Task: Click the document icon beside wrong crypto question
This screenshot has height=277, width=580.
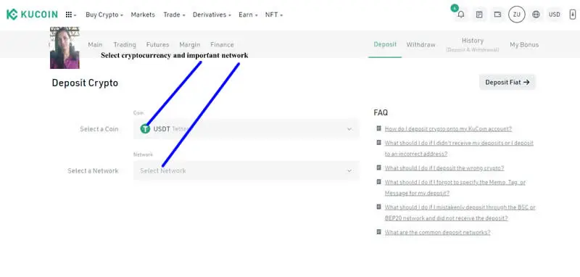Action: tap(378, 168)
